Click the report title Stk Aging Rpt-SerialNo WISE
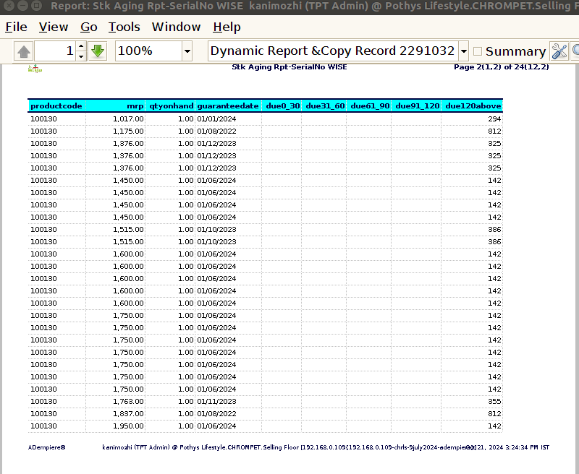The height and width of the screenshot is (474, 579). 289,67
